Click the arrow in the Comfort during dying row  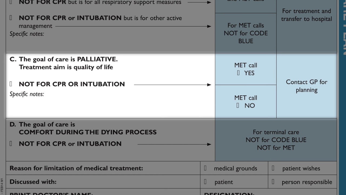click(174, 144)
